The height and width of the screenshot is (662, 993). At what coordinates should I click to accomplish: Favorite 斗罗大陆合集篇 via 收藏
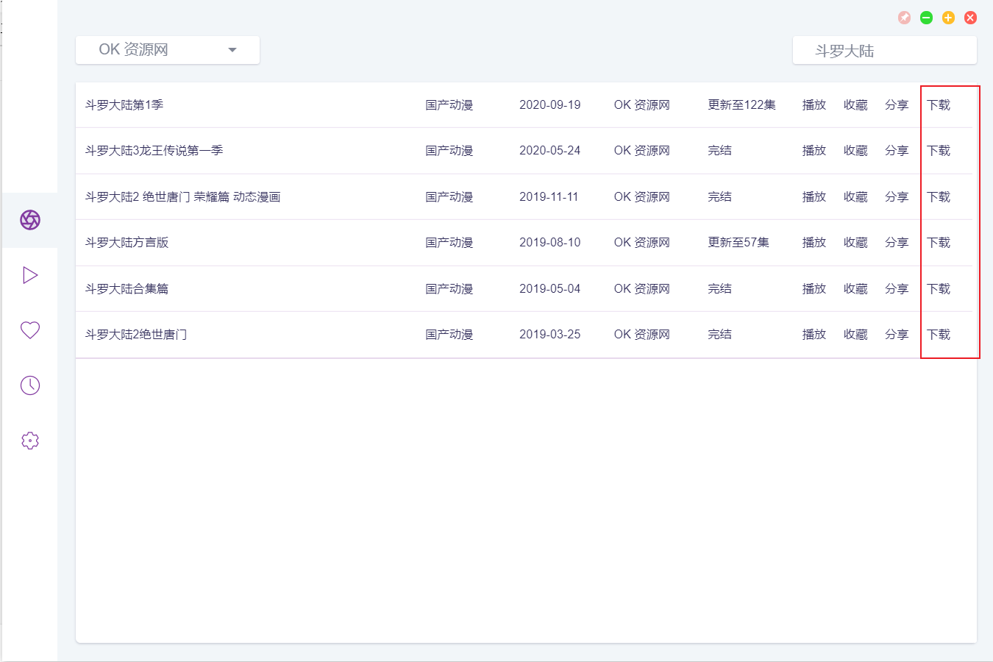[855, 289]
